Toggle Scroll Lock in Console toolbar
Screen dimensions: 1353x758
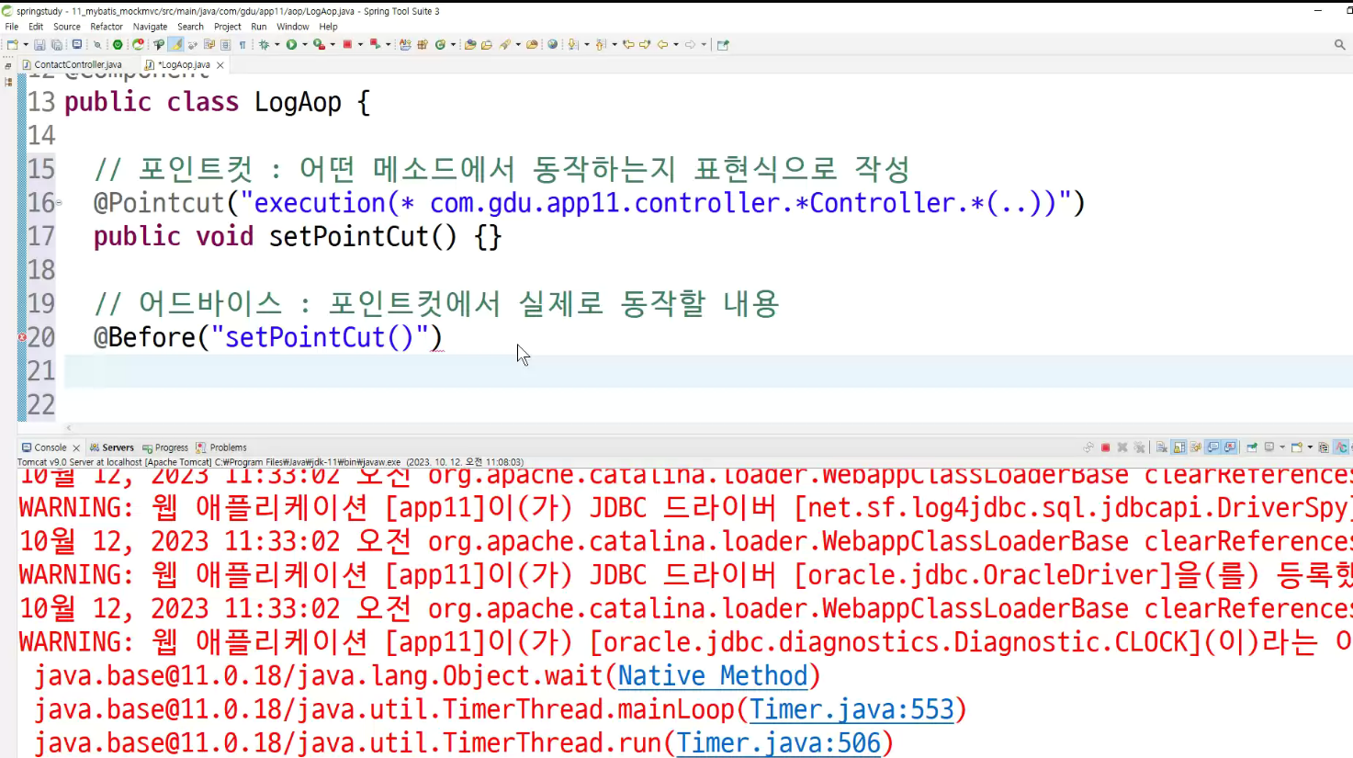(1178, 447)
